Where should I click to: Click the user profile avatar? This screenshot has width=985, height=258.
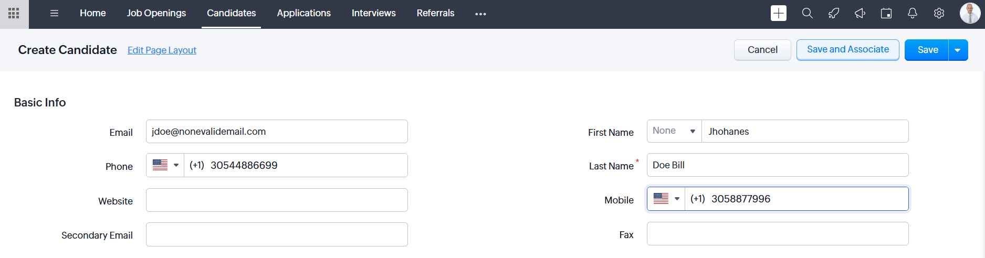[x=969, y=14]
